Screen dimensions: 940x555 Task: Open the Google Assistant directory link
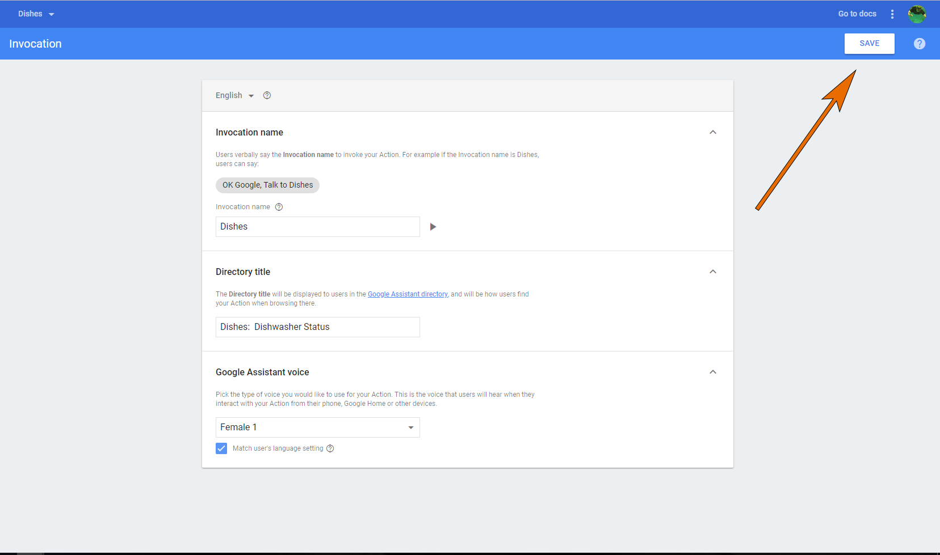[x=408, y=294]
